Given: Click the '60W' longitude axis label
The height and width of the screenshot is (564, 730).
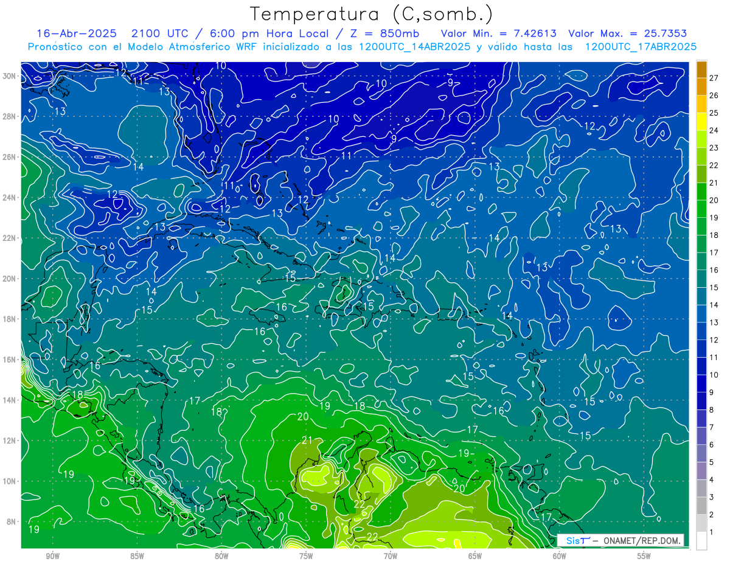Looking at the screenshot, I should [x=560, y=556].
